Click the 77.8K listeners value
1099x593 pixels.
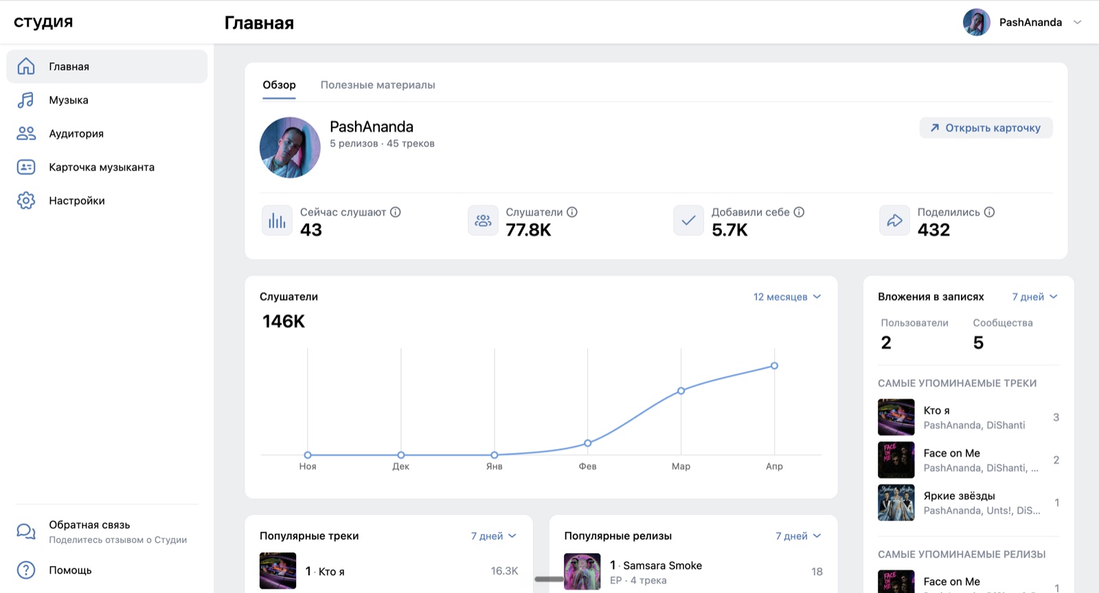pos(528,230)
